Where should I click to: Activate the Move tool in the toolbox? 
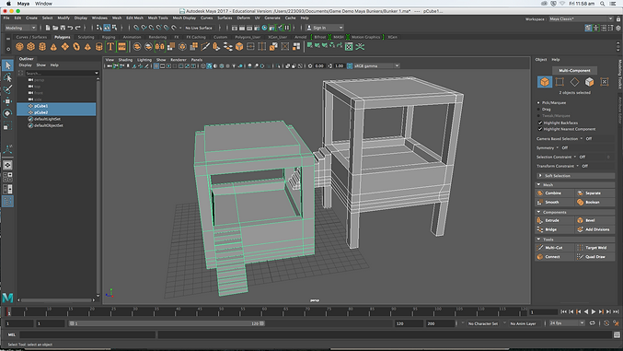7,101
